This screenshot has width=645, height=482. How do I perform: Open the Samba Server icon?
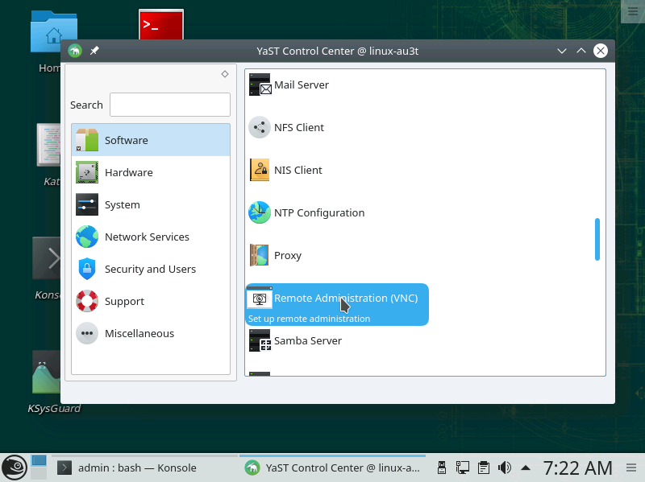coord(260,340)
